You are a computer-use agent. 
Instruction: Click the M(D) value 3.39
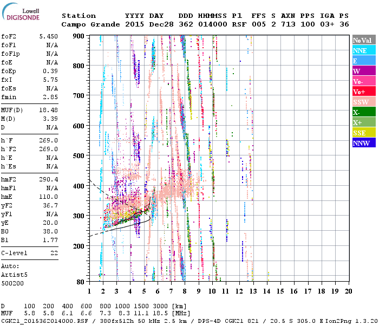50,119
